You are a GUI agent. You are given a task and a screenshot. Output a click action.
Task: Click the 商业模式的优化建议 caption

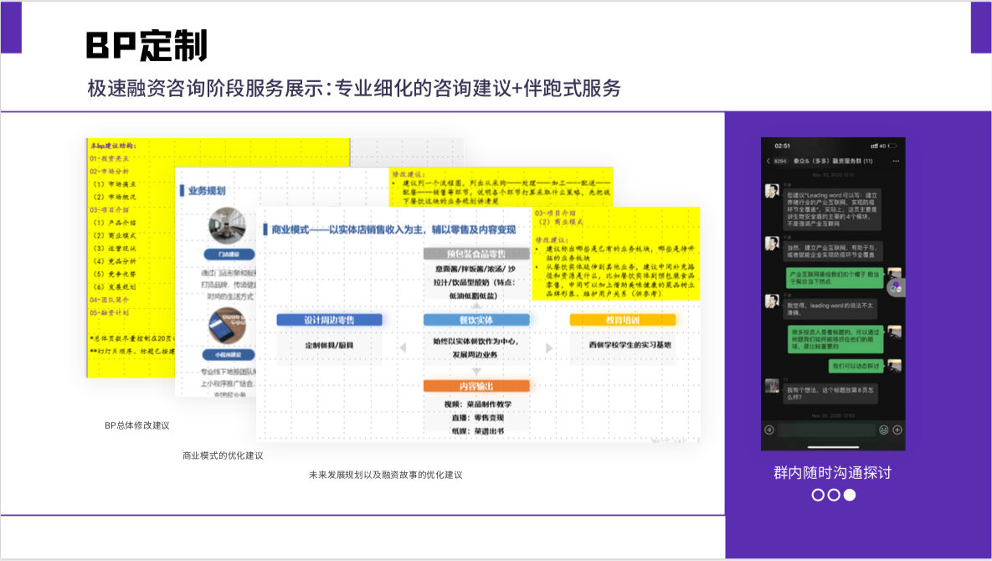[223, 455]
